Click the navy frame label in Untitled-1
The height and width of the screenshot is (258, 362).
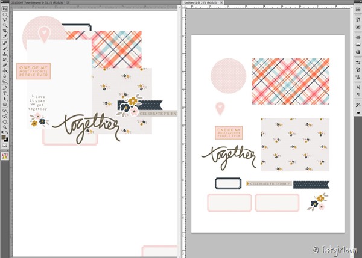228,183
